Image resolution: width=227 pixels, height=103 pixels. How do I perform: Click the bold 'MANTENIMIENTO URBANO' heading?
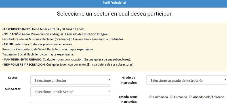23,59
